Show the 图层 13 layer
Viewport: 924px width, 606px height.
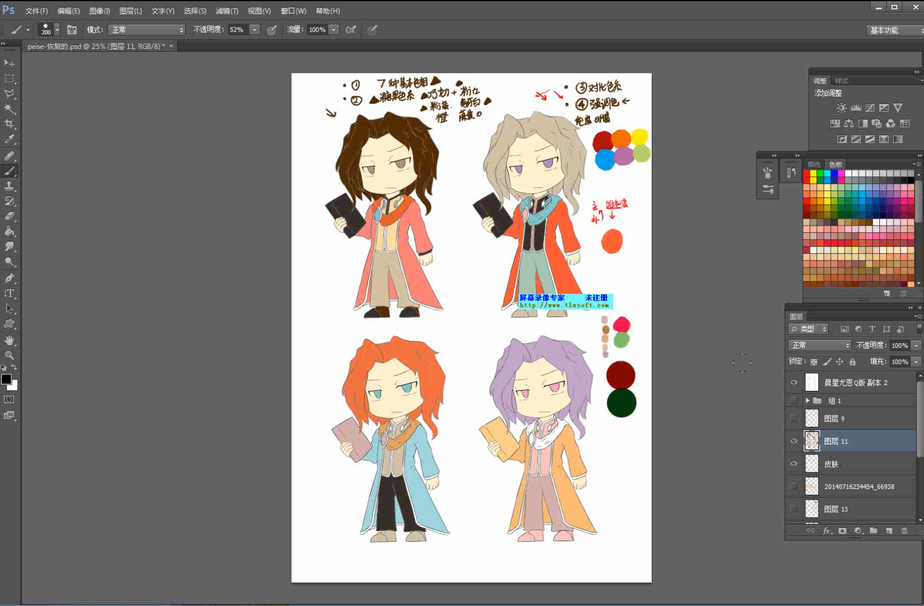pyautogui.click(x=793, y=509)
